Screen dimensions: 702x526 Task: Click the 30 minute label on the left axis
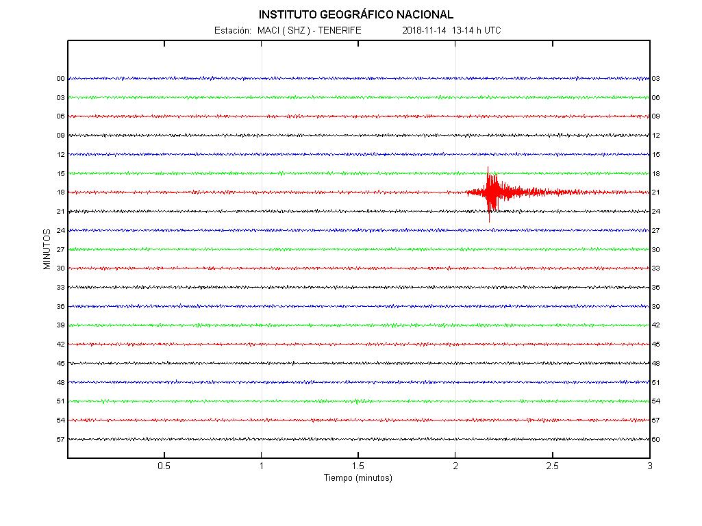click(x=60, y=268)
